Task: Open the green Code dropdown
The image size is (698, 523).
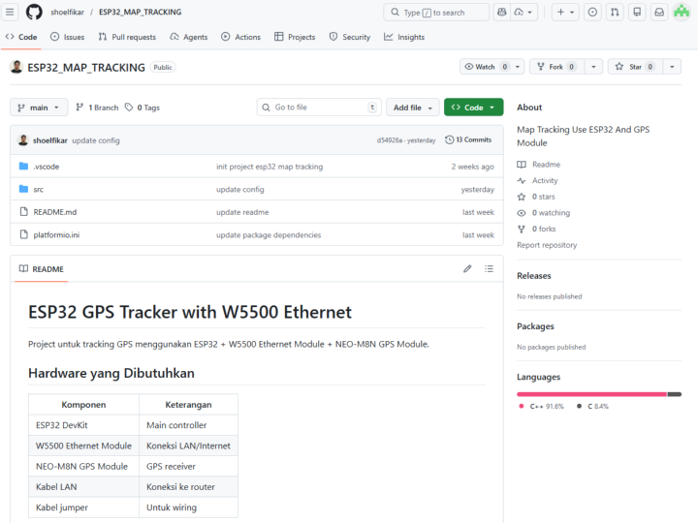Action: [473, 108]
